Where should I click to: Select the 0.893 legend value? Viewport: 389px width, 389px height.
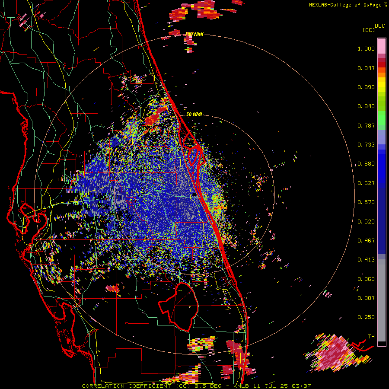[x=366, y=87]
